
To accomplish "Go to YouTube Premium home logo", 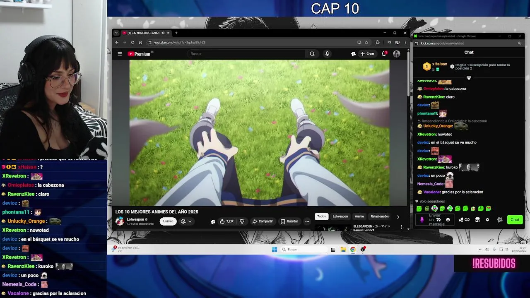I will tap(139, 54).
